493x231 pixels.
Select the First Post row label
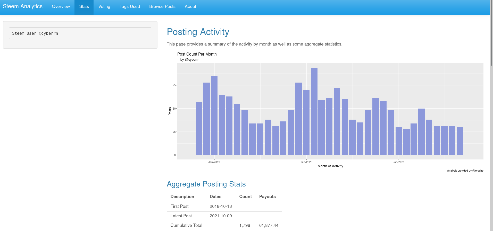[179, 206]
